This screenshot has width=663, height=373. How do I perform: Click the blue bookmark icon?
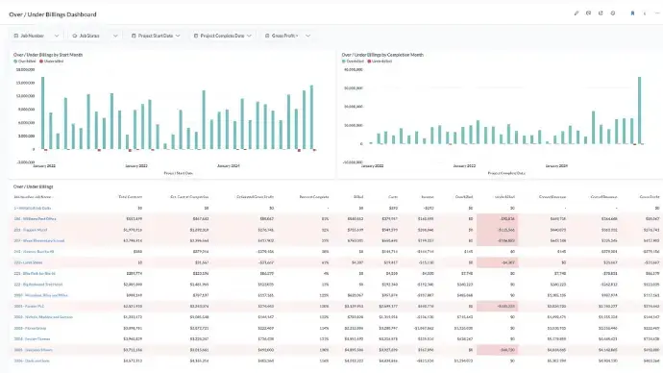632,13
